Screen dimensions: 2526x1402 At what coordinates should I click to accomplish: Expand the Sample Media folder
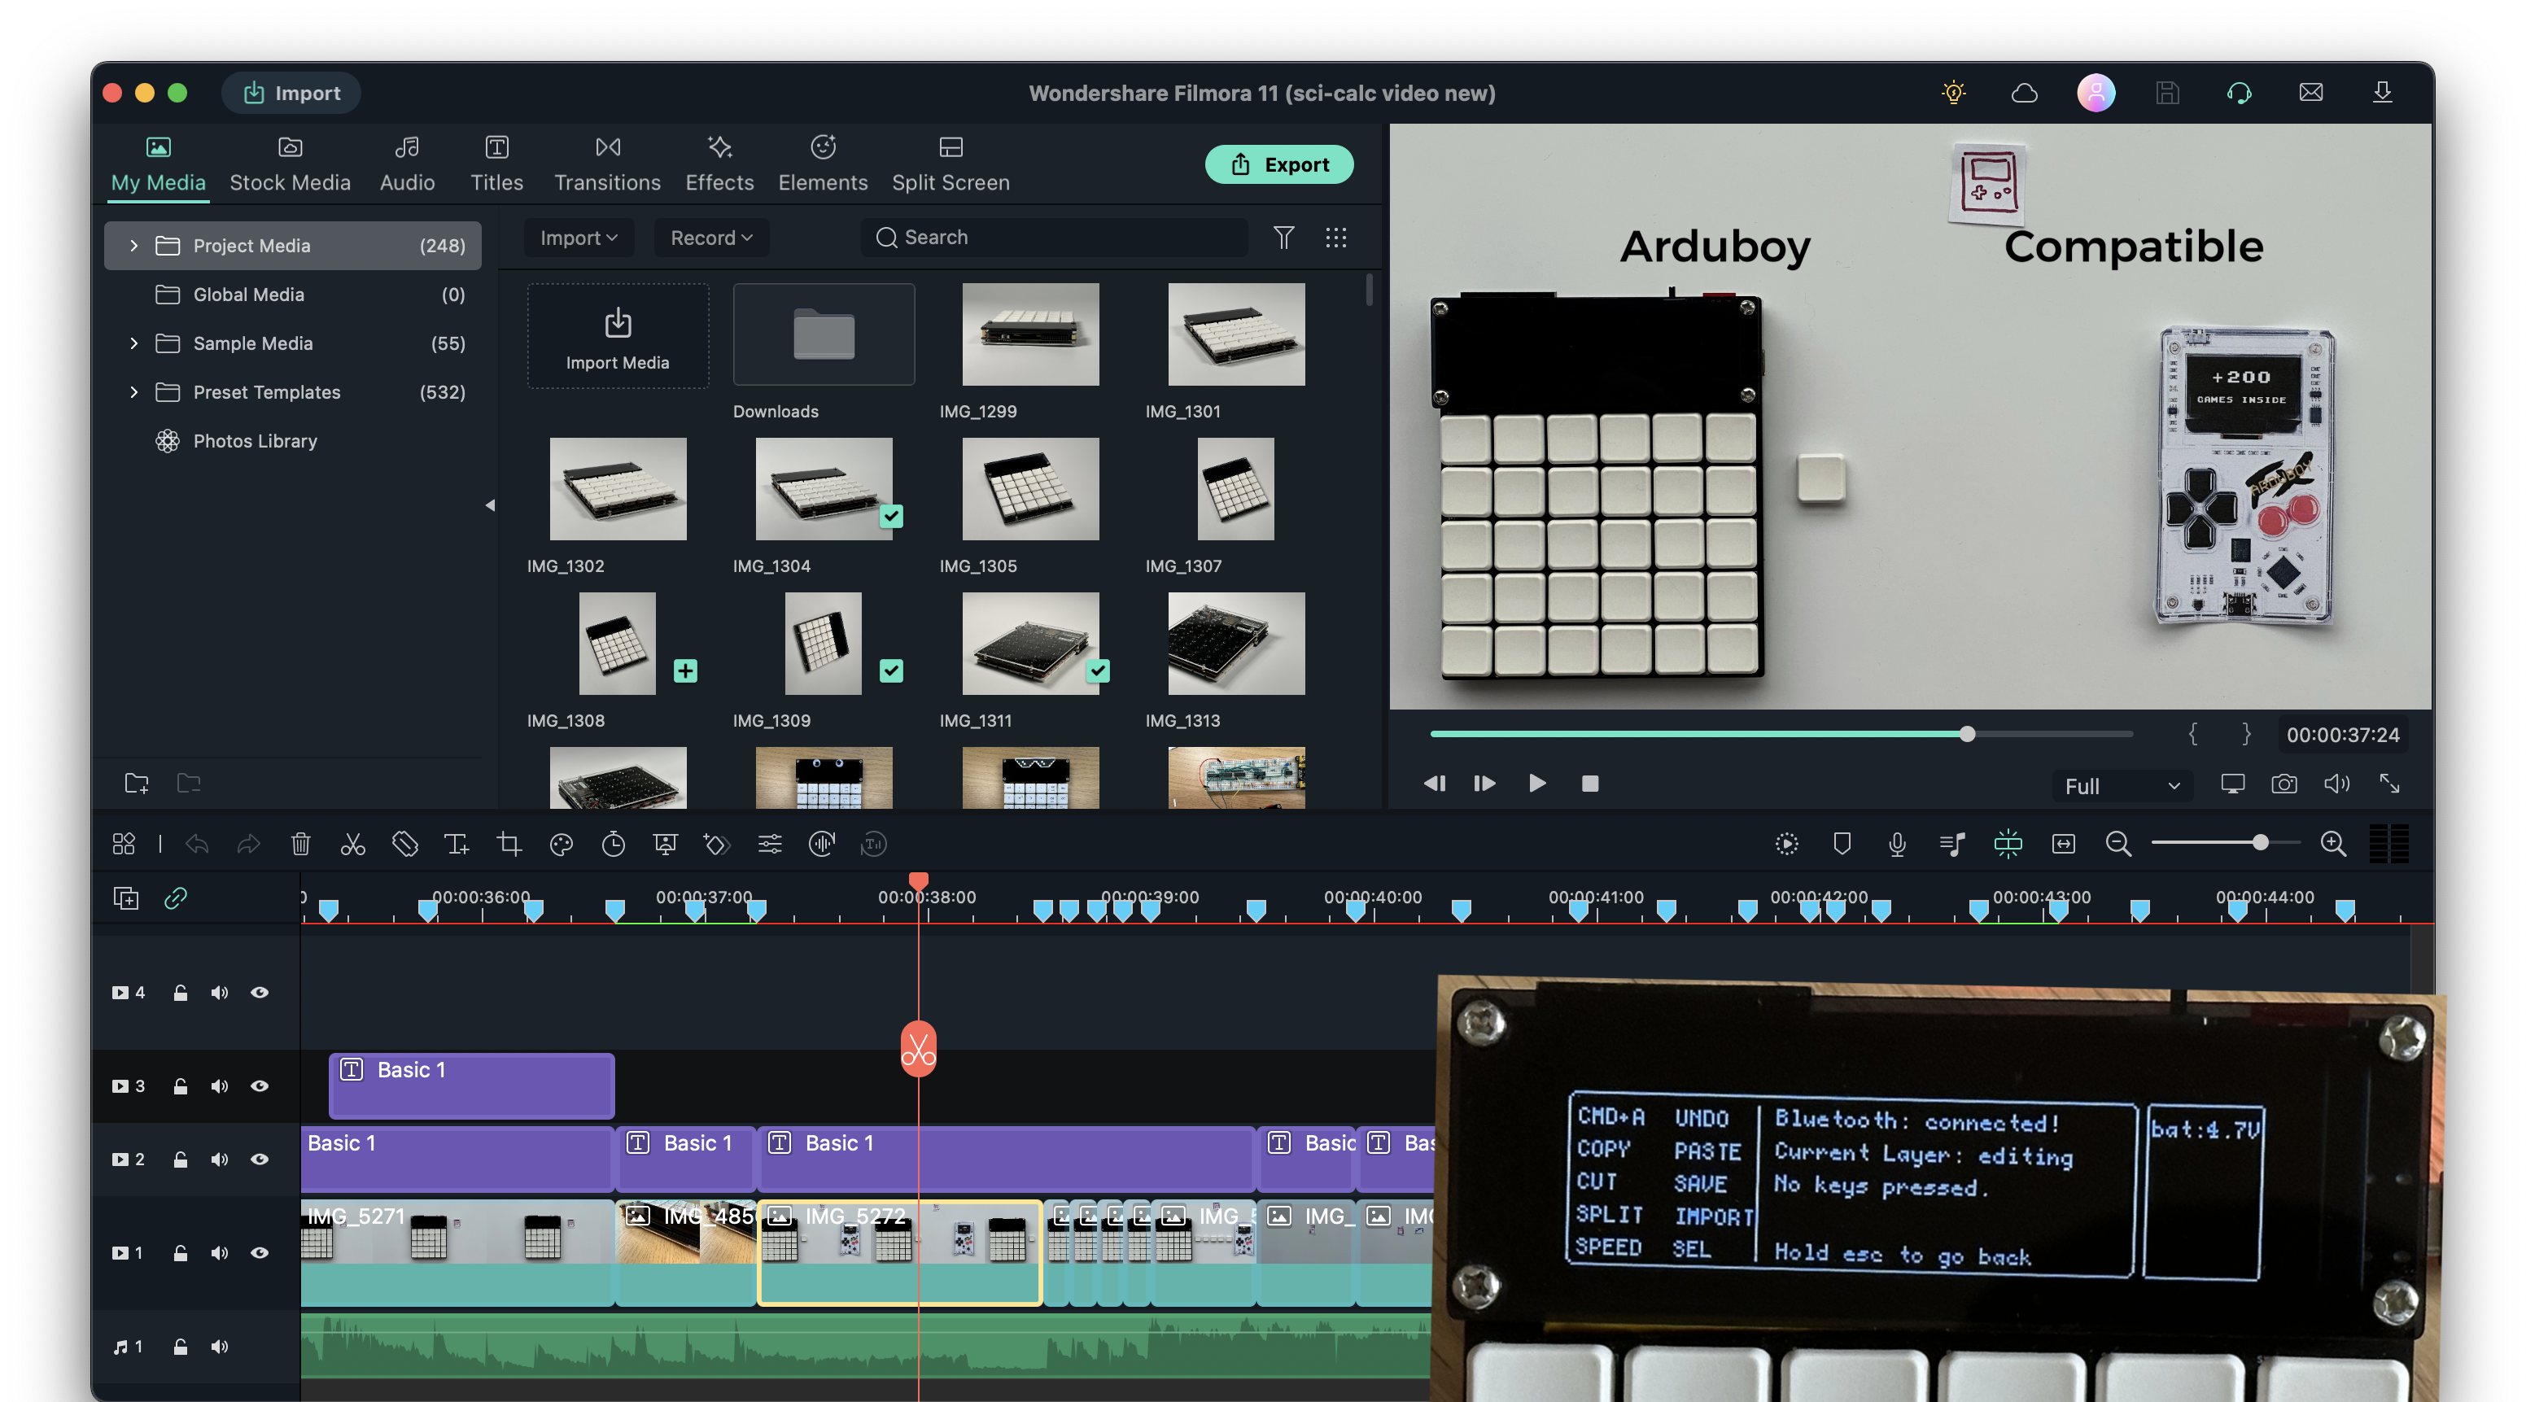pyautogui.click(x=133, y=343)
